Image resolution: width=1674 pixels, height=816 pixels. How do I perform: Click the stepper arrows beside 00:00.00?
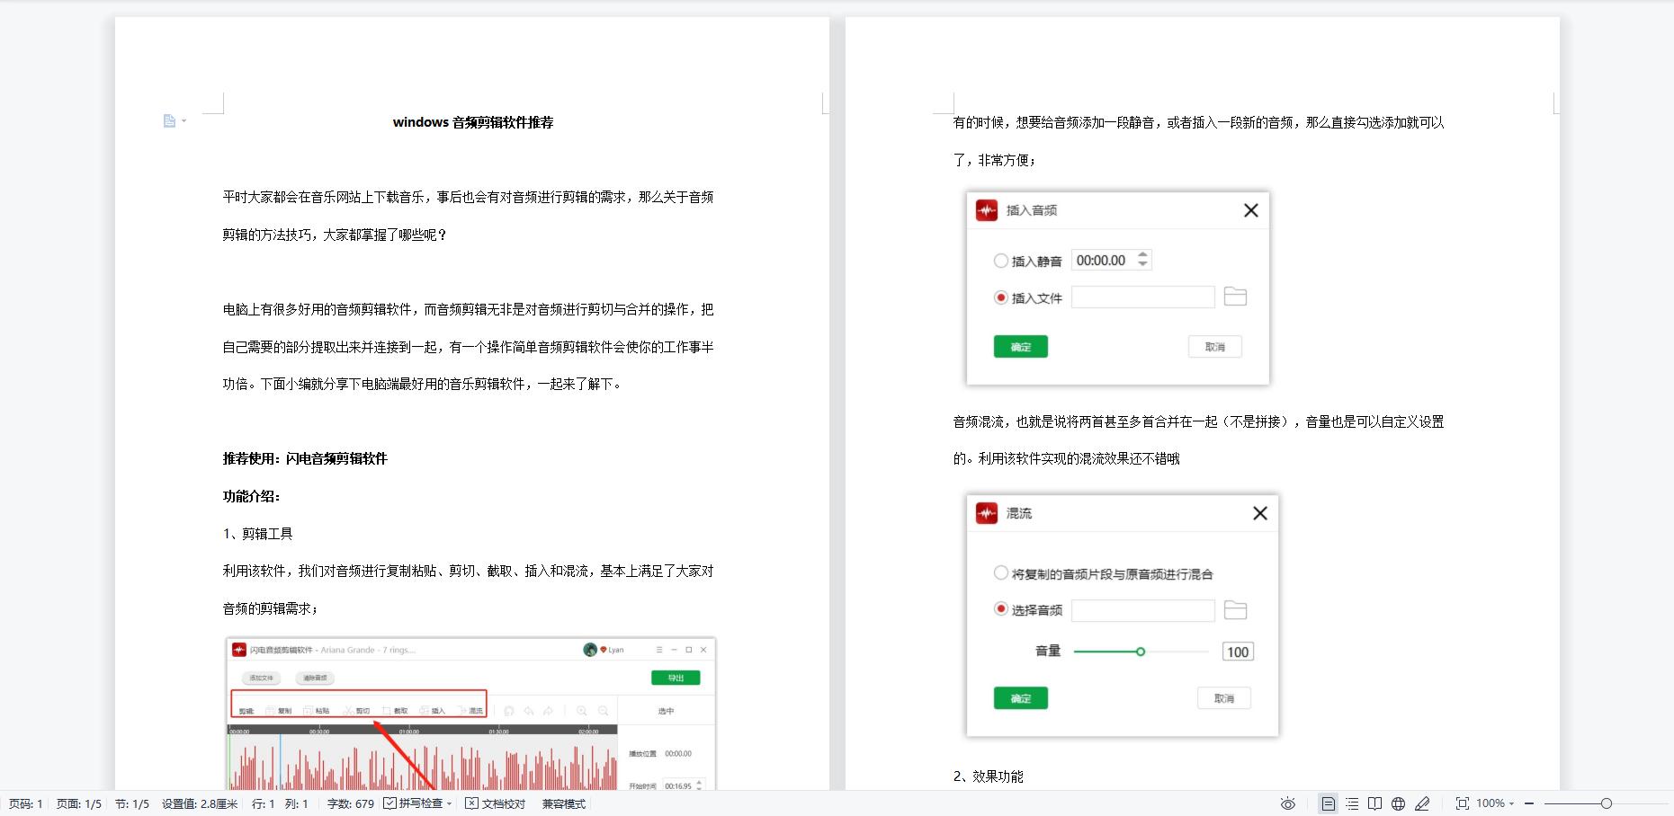[1141, 260]
